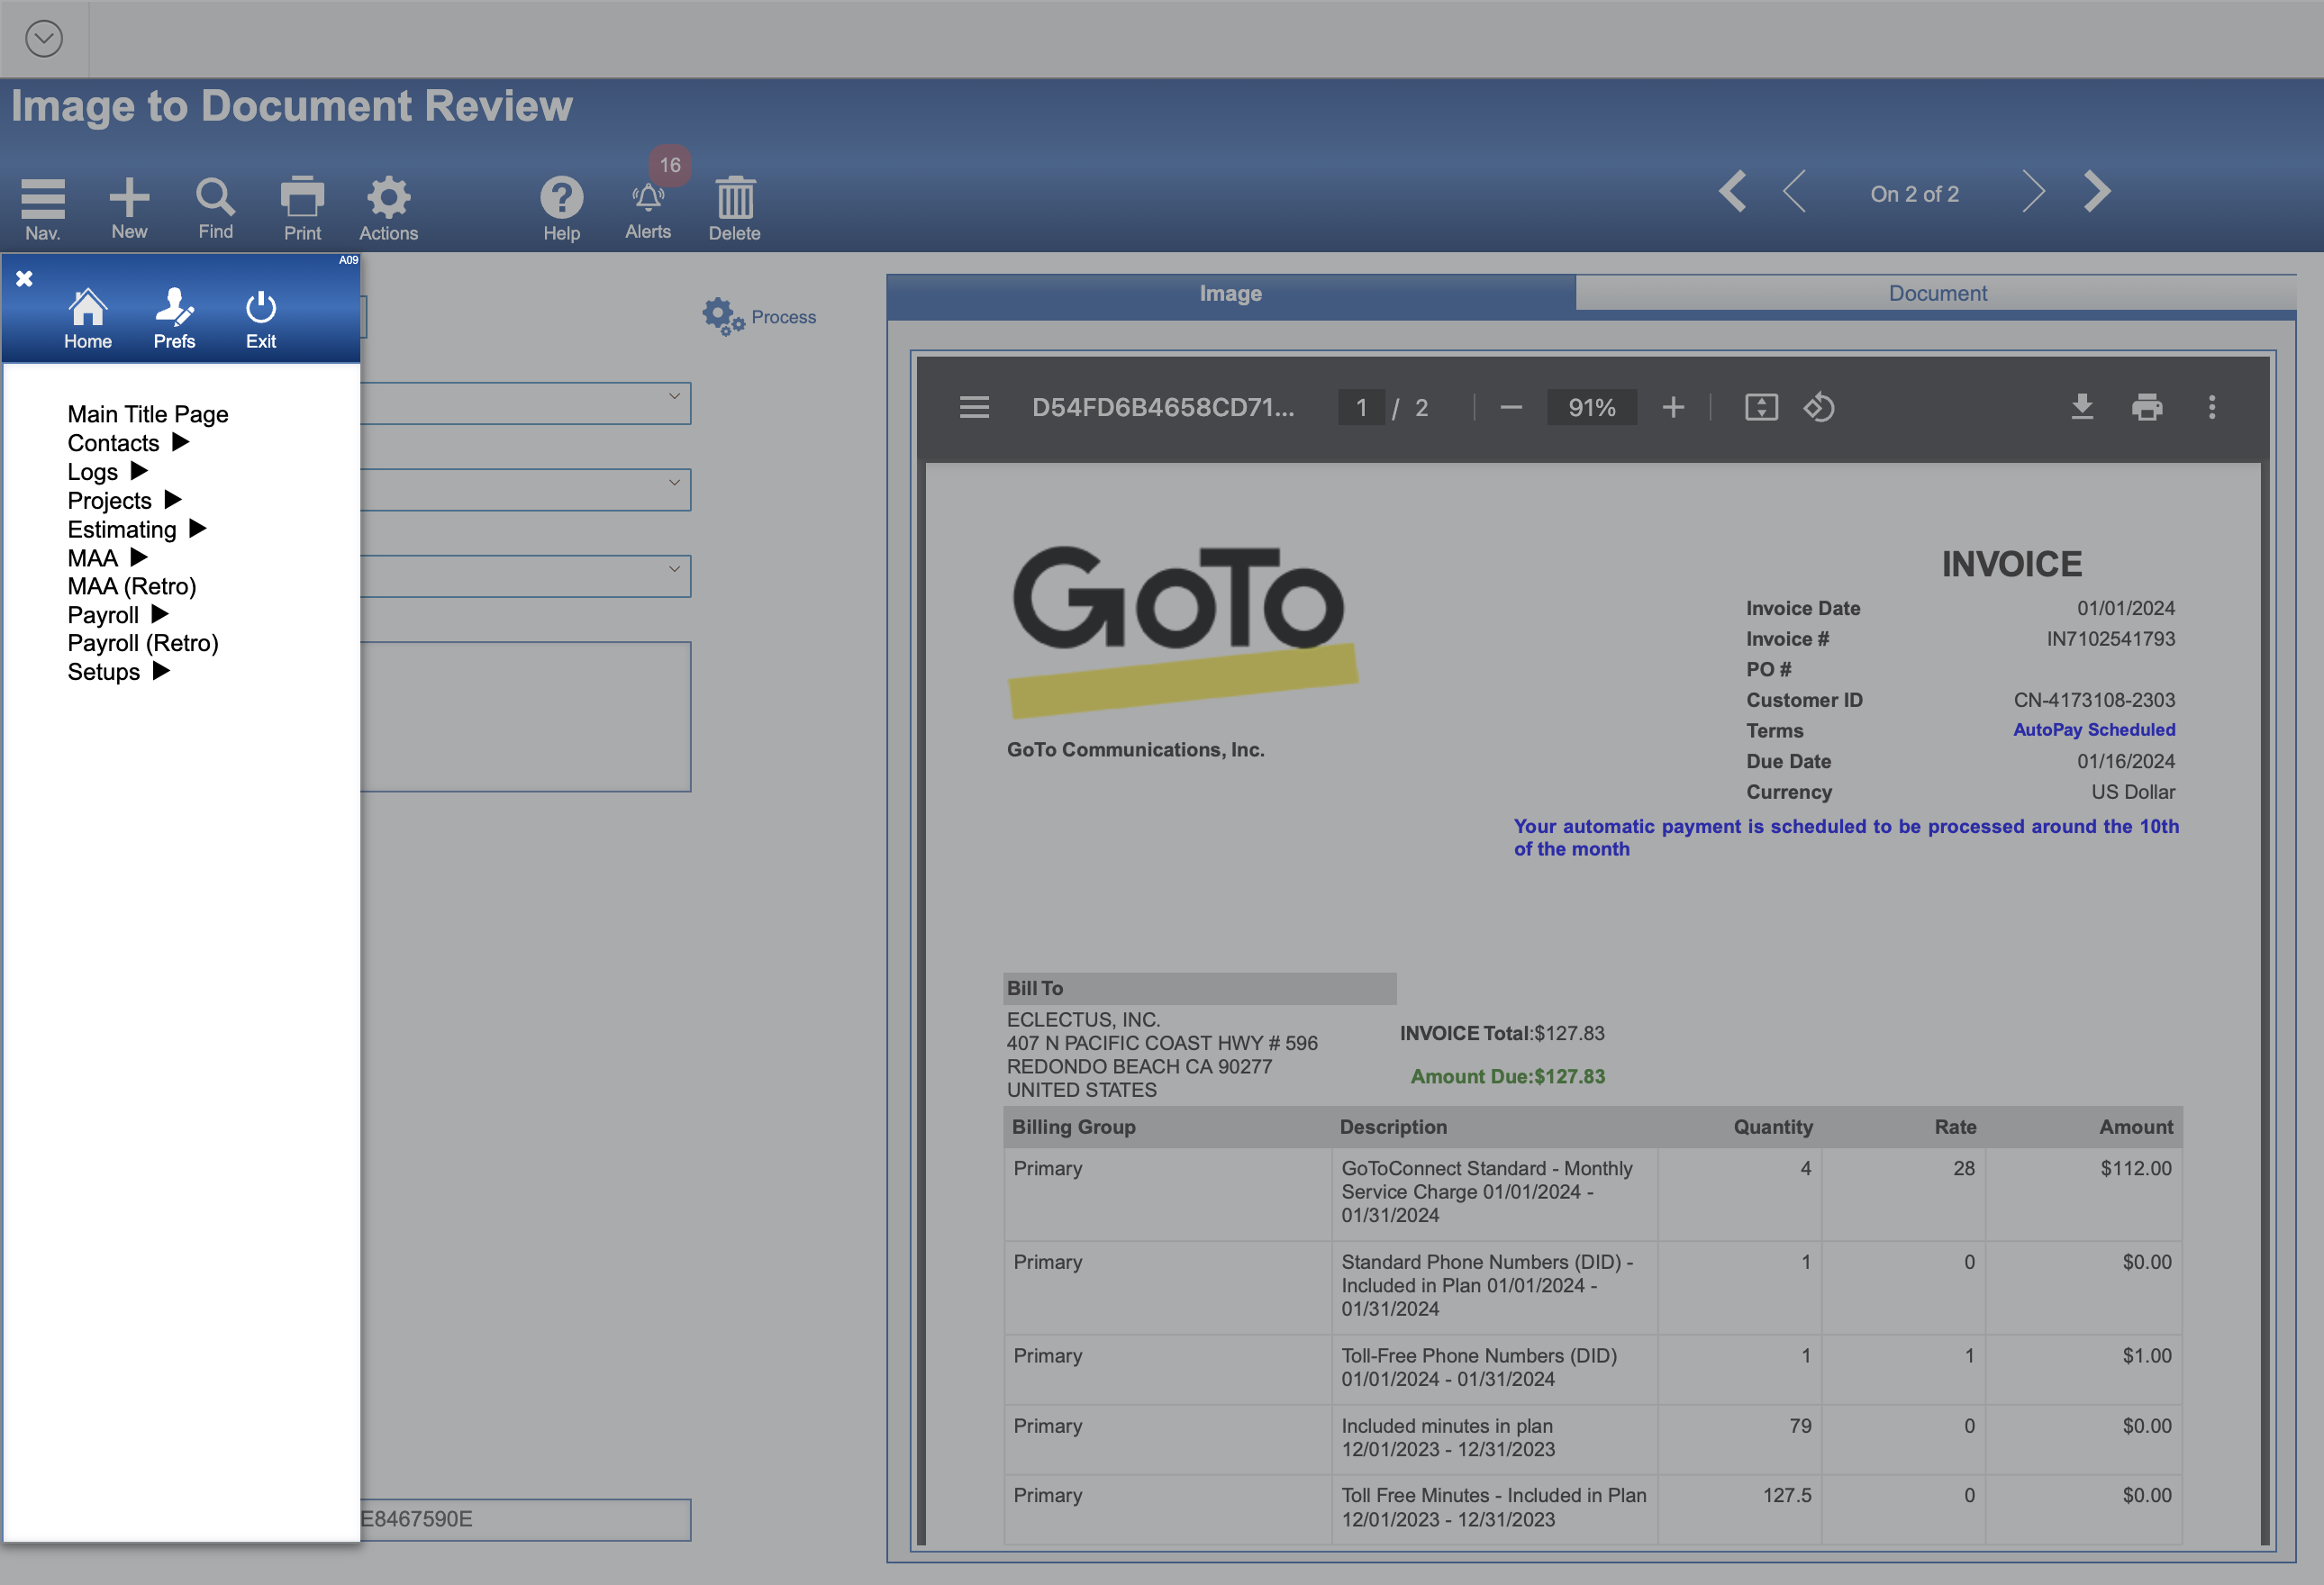This screenshot has height=1585, width=2324.
Task: Click the New plus icon
Action: click(129, 208)
